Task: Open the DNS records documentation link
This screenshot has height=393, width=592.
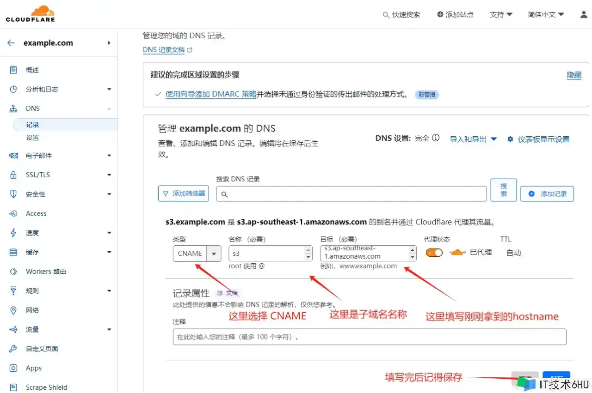Action: 167,50
